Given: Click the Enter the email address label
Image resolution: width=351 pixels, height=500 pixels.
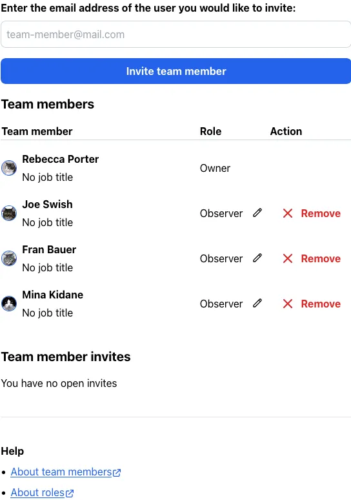Looking at the screenshot, I should coord(148,8).
